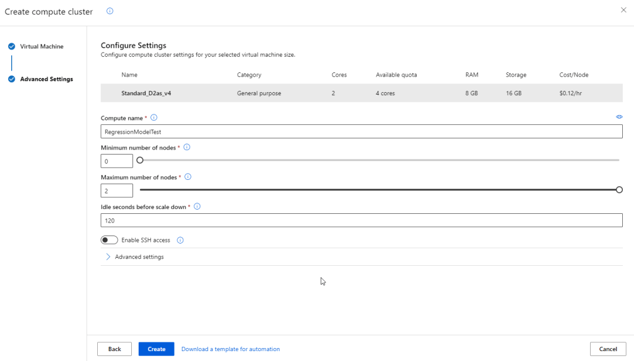Click the Enable SSH access info icon
The width and height of the screenshot is (634, 361).
click(180, 240)
